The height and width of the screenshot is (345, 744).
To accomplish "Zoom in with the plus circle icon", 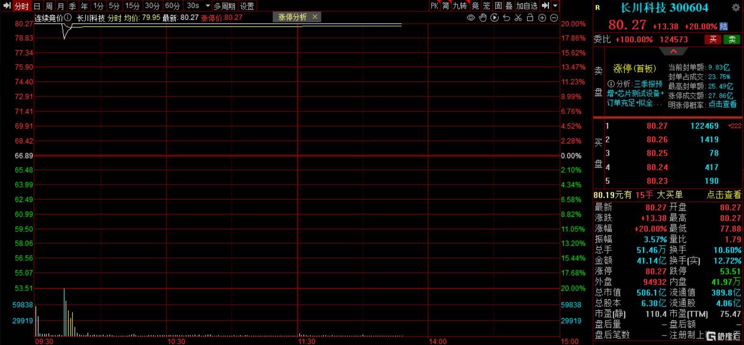I will pos(542,18).
